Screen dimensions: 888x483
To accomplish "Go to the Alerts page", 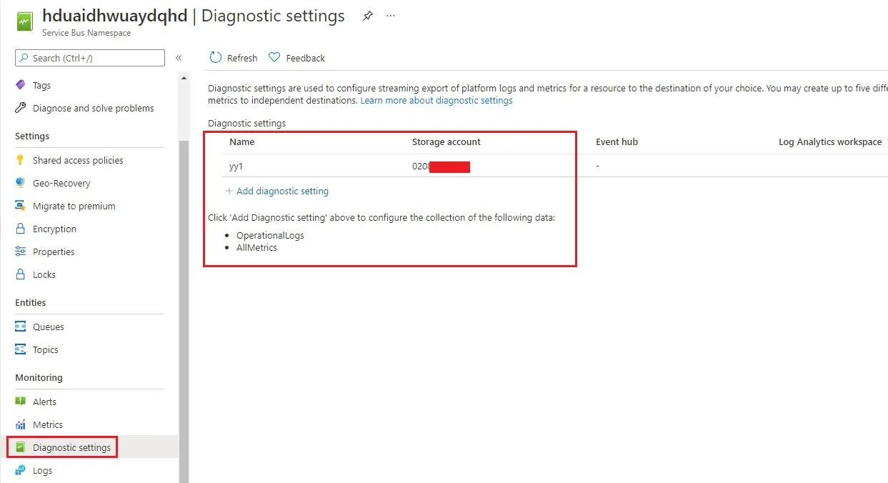I will click(x=44, y=402).
